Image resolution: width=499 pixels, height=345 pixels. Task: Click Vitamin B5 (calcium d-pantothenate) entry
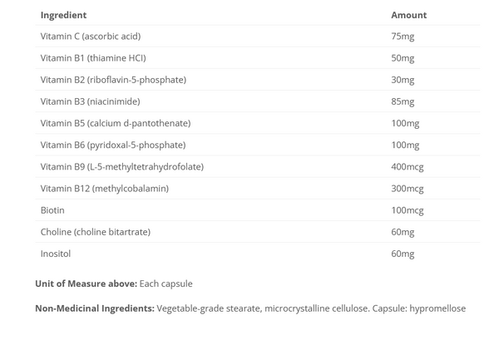coord(116,123)
